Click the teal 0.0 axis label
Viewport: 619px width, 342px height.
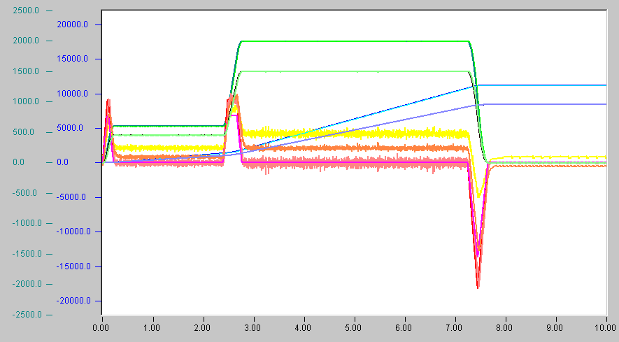(19, 162)
